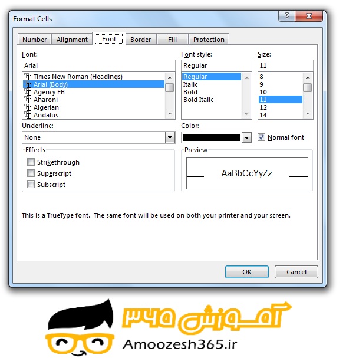Image resolution: width=346 pixels, height=358 pixels.
Task: Click the help question mark button
Action: pos(286,16)
